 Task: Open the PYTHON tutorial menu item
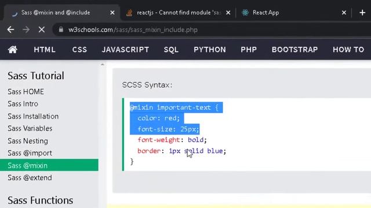coord(210,50)
